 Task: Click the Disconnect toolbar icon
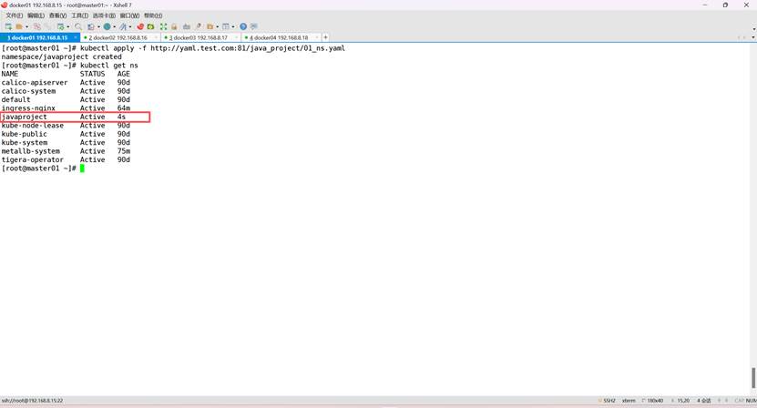coord(37,26)
